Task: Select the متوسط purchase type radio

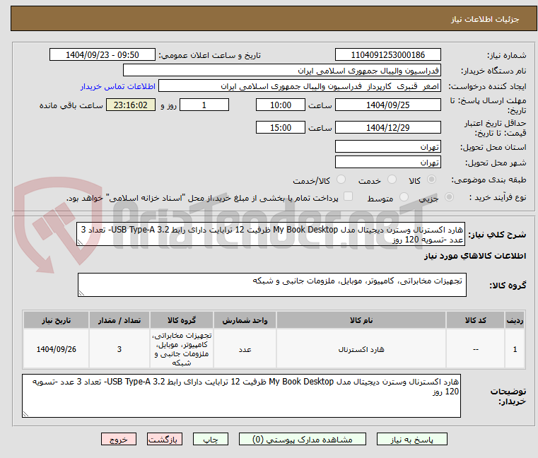Action: 404,197
